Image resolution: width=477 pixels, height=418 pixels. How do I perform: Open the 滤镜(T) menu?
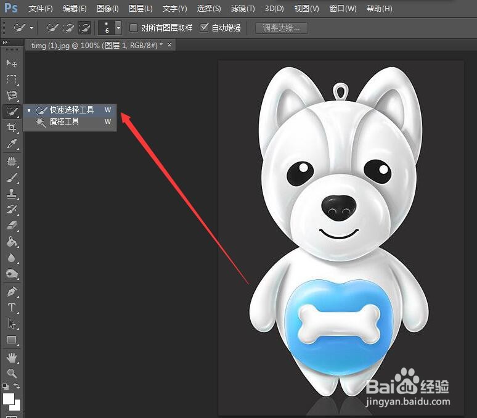[243, 9]
